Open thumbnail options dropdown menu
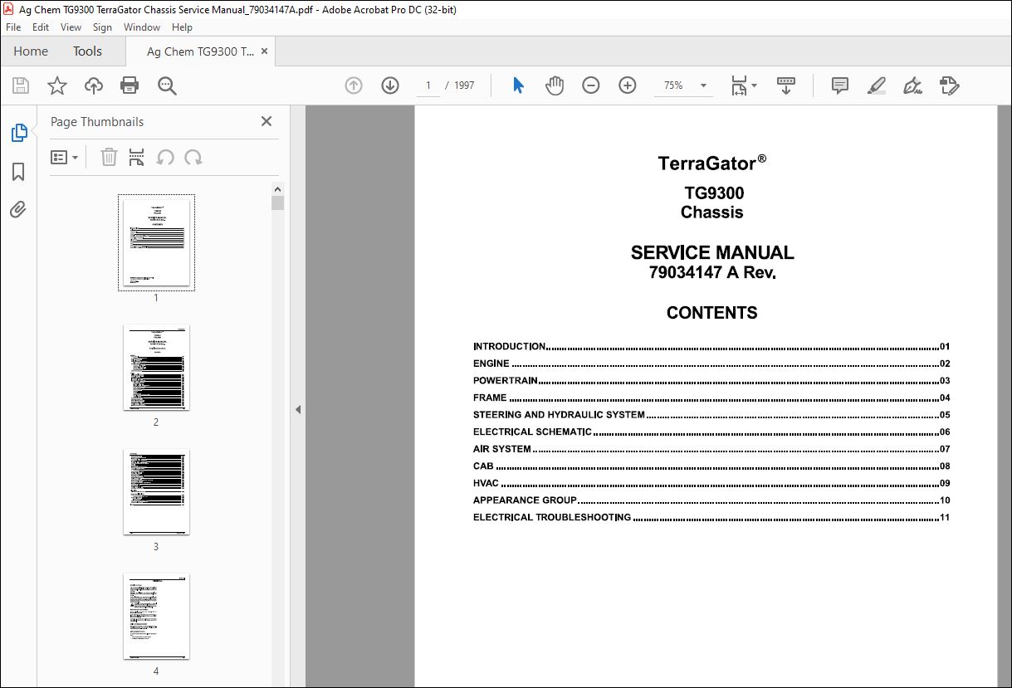This screenshot has width=1012, height=688. pyautogui.click(x=65, y=157)
